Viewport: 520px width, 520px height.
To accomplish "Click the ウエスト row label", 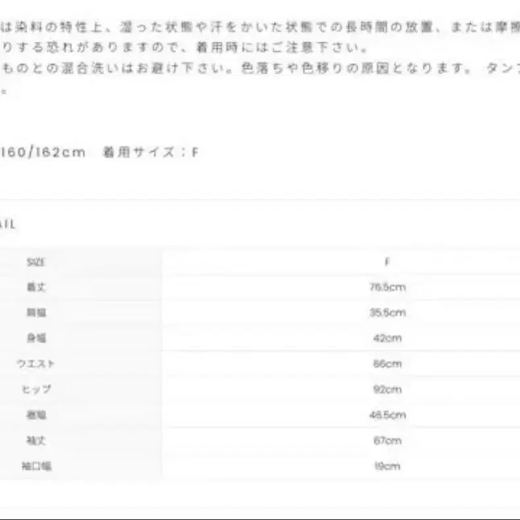I will 36,364.
